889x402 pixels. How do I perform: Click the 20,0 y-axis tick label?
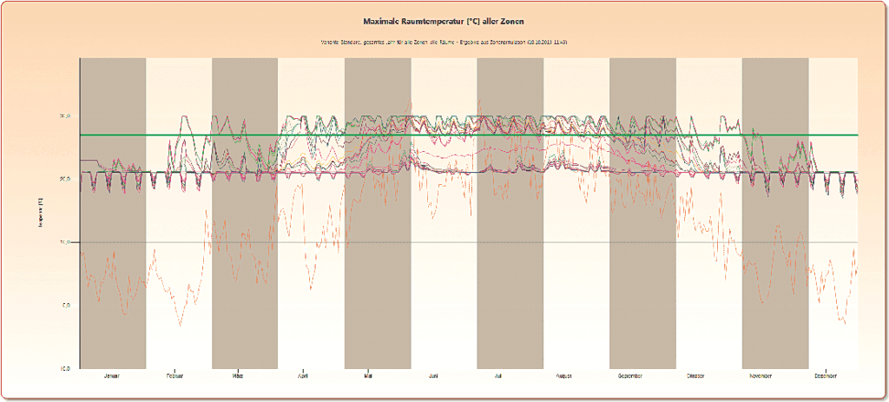click(64, 179)
